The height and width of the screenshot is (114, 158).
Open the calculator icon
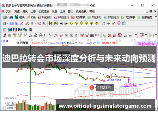click(10, 30)
